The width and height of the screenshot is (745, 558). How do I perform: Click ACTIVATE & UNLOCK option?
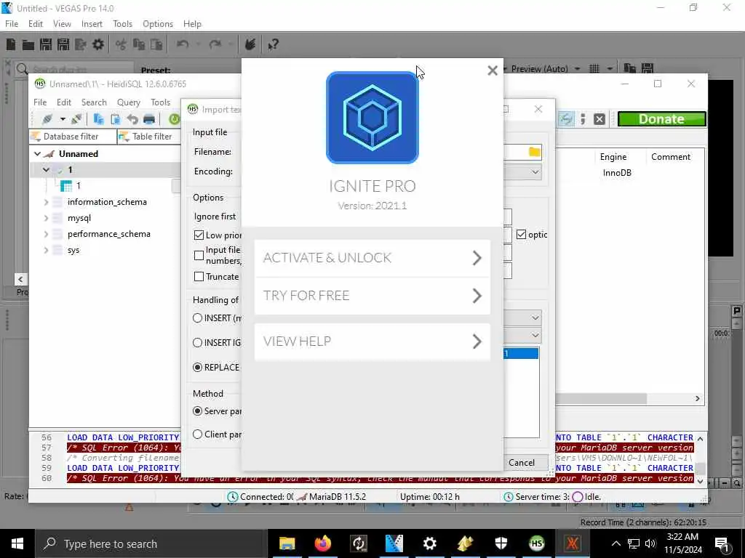coord(372,258)
